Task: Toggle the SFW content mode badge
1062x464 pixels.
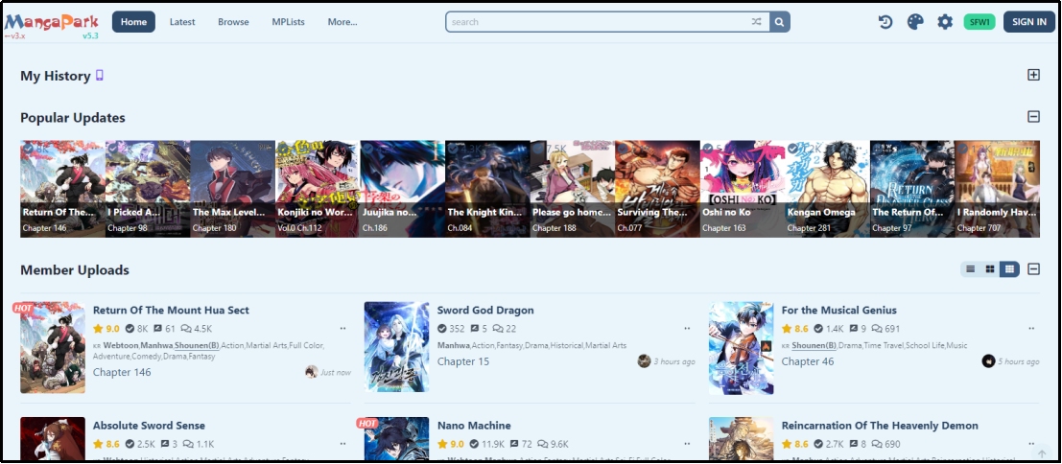Action: pos(979,22)
